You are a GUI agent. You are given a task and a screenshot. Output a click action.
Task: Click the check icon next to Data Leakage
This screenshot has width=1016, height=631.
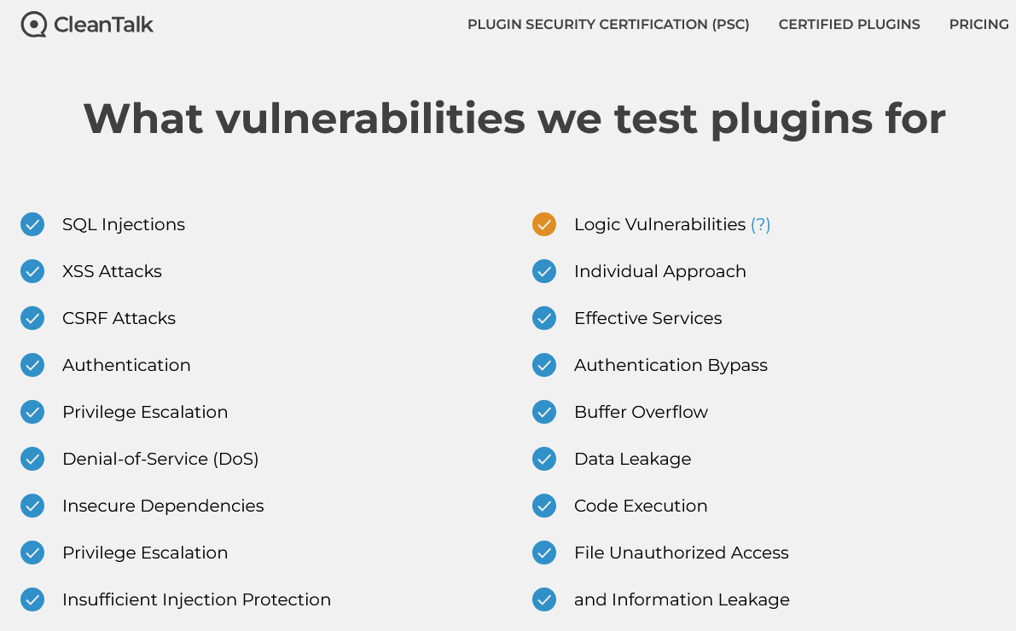(x=544, y=459)
